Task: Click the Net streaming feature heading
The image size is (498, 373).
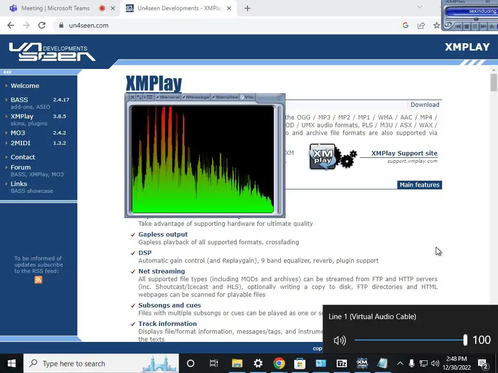Action: pyautogui.click(x=161, y=271)
